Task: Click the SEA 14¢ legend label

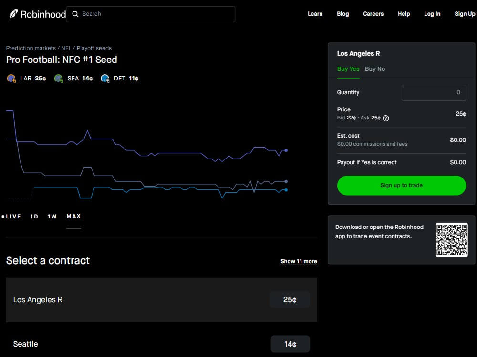Action: [x=80, y=79]
